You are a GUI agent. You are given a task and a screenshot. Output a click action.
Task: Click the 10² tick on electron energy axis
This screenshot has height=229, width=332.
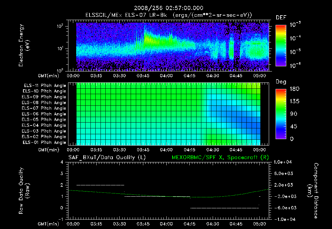(x=60, y=26)
